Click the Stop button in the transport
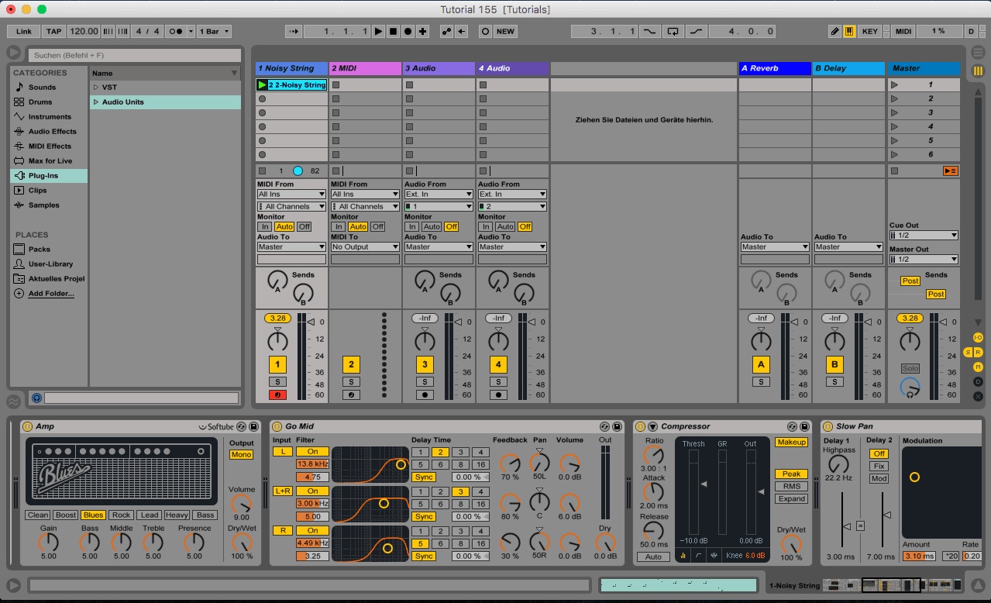 point(393,32)
